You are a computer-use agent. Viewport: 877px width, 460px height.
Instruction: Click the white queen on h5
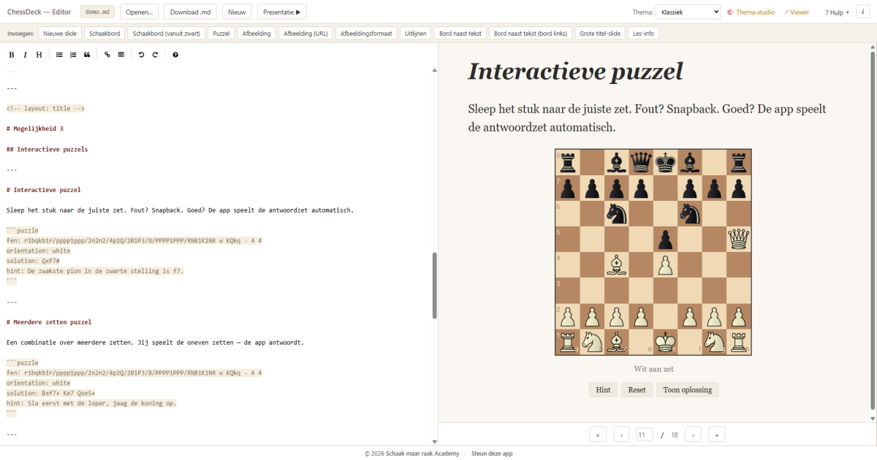coord(739,239)
